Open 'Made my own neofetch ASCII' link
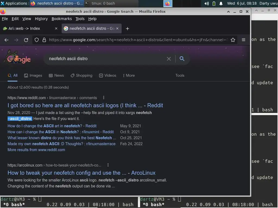 point(62,144)
